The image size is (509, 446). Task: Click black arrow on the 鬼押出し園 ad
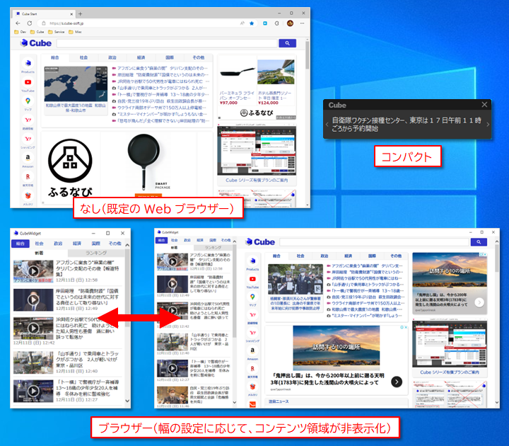tap(397, 382)
